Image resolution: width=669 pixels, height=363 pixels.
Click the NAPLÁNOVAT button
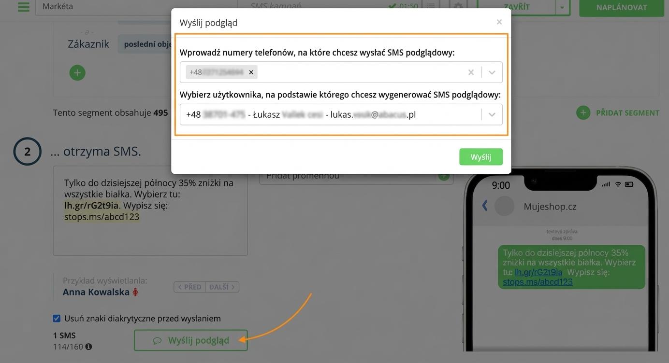pyautogui.click(x=622, y=7)
